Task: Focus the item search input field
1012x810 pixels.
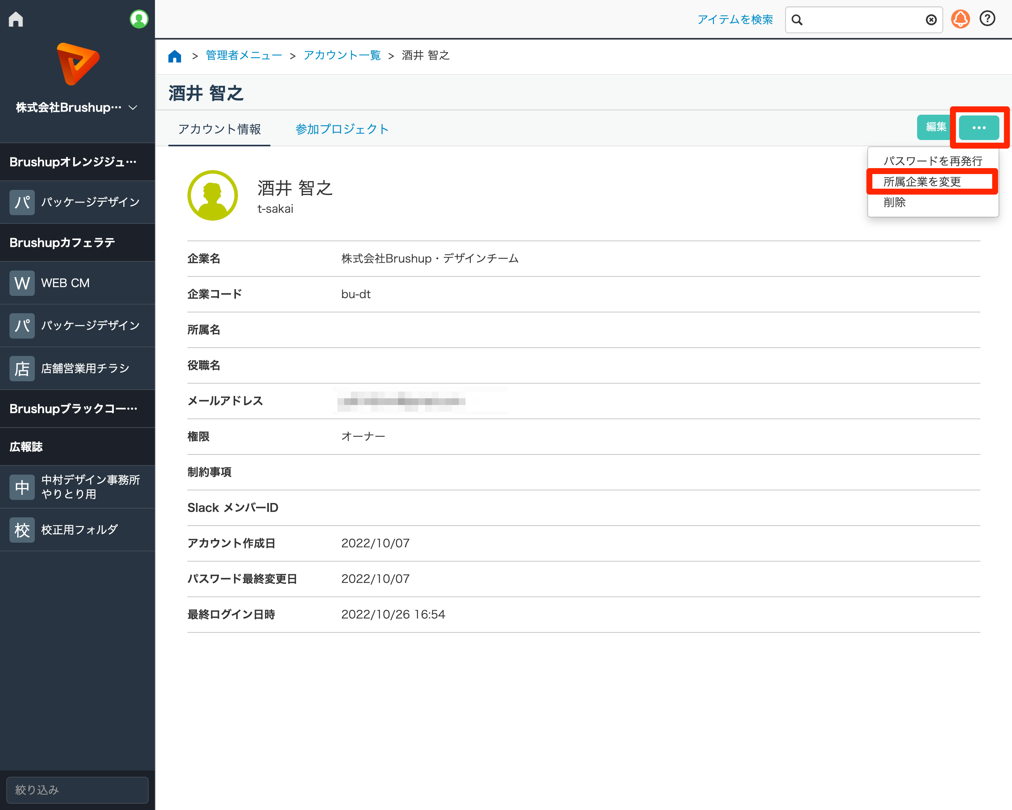Action: click(x=864, y=20)
